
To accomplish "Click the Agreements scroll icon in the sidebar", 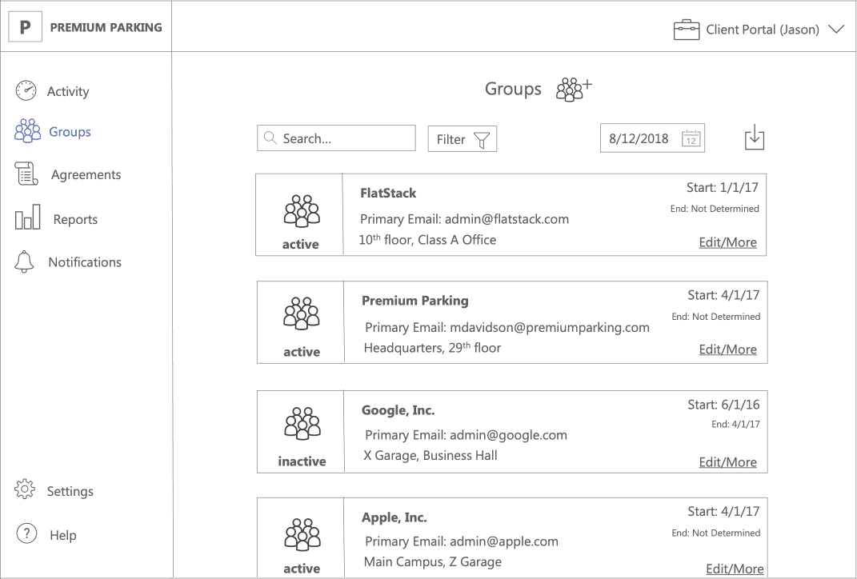I will (26, 174).
